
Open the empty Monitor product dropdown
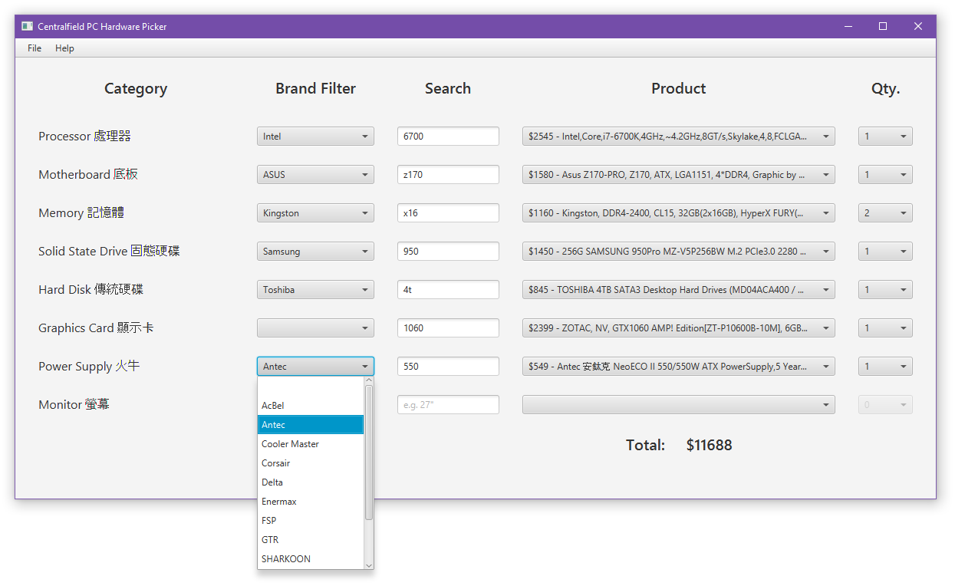pos(679,405)
